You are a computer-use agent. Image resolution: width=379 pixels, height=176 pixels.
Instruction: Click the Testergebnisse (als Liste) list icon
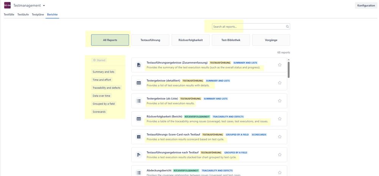138,101
